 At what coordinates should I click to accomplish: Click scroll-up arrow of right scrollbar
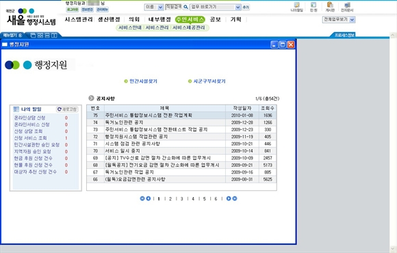(x=393, y=36)
